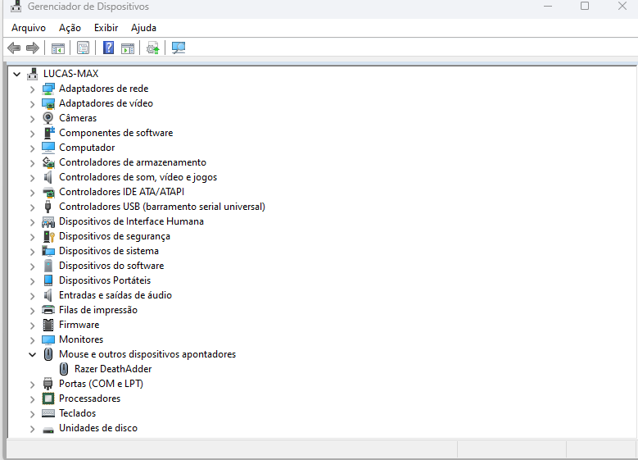Click the Dispositivos de sistema folder icon
Image resolution: width=638 pixels, height=460 pixels.
48,251
